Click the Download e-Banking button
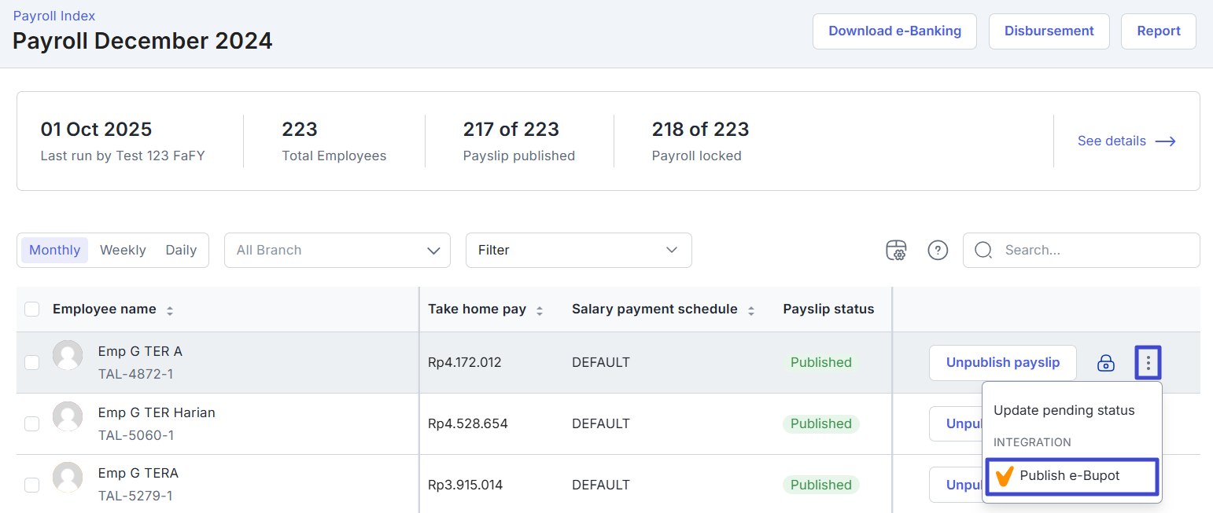The width and height of the screenshot is (1213, 513). 894,31
